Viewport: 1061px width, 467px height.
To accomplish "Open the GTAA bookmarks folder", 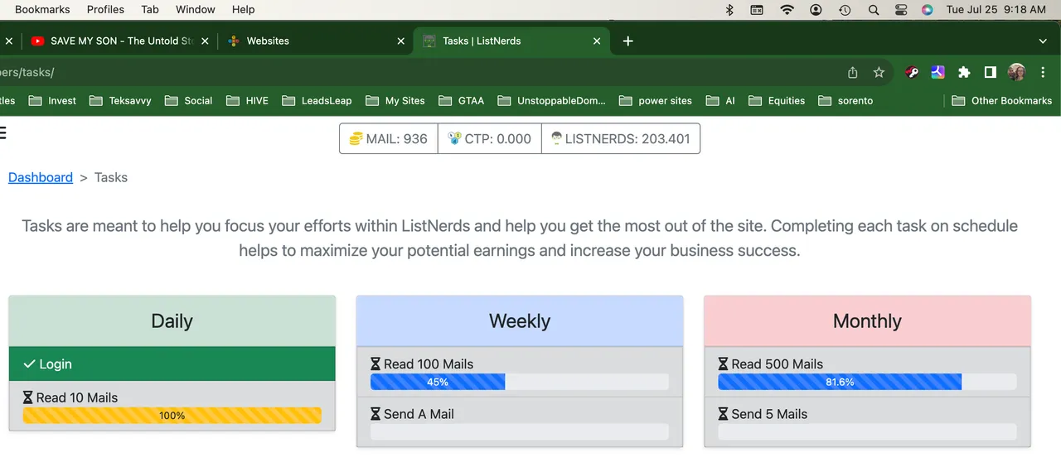I will [x=461, y=100].
